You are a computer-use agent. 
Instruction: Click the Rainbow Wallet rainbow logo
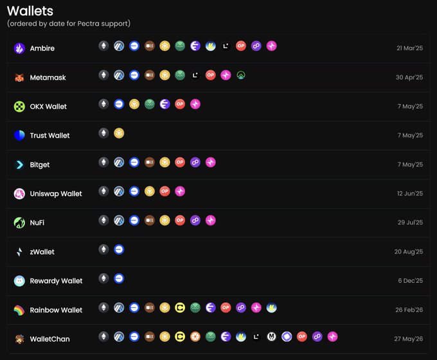pos(19,310)
